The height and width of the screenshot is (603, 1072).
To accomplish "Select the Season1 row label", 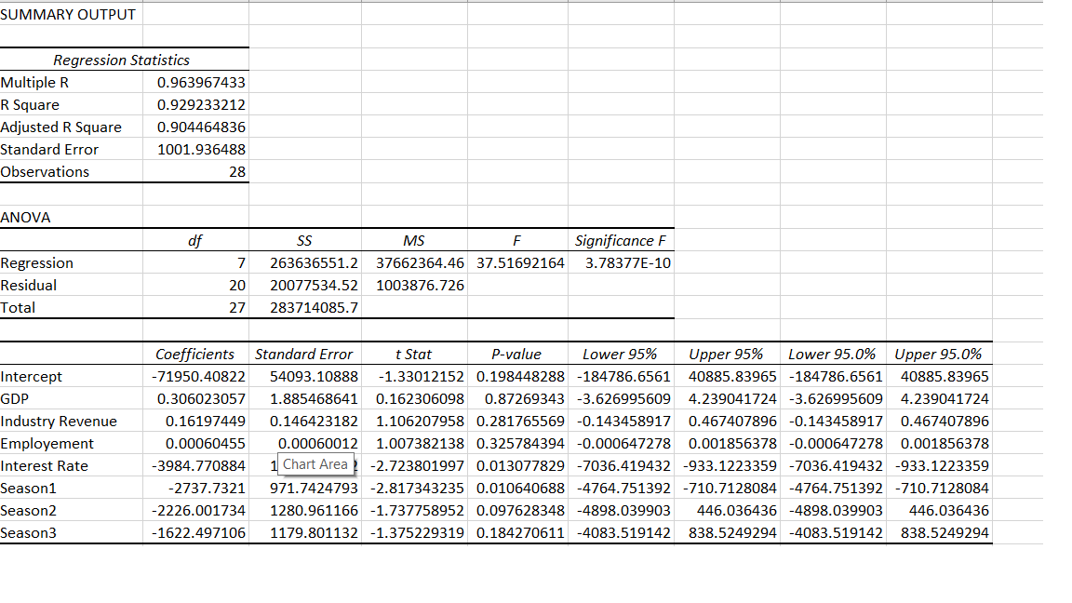I will click(71, 489).
